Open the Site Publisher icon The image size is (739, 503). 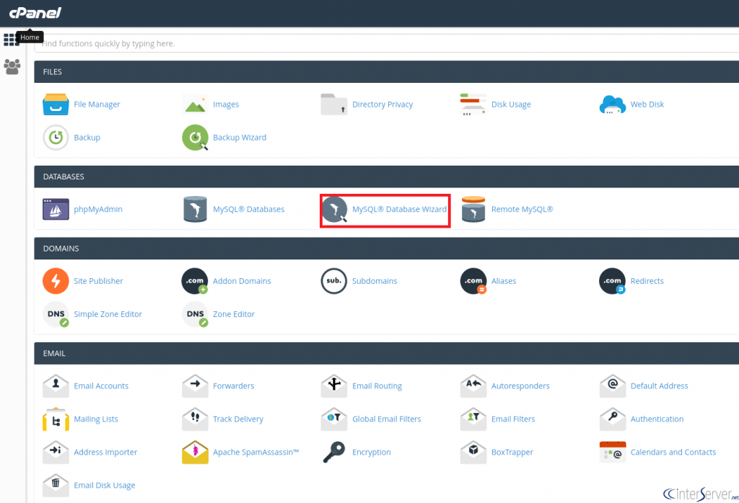tap(56, 281)
